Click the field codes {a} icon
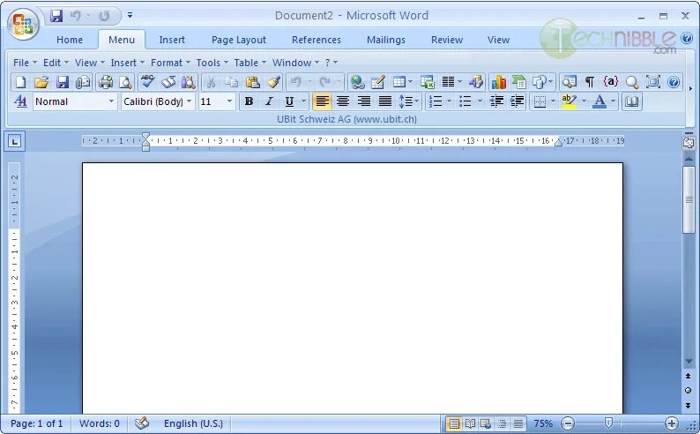700x434 pixels. pyautogui.click(x=611, y=82)
